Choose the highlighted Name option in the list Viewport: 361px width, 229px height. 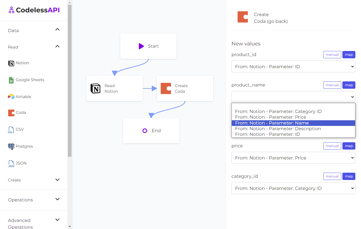click(293, 123)
